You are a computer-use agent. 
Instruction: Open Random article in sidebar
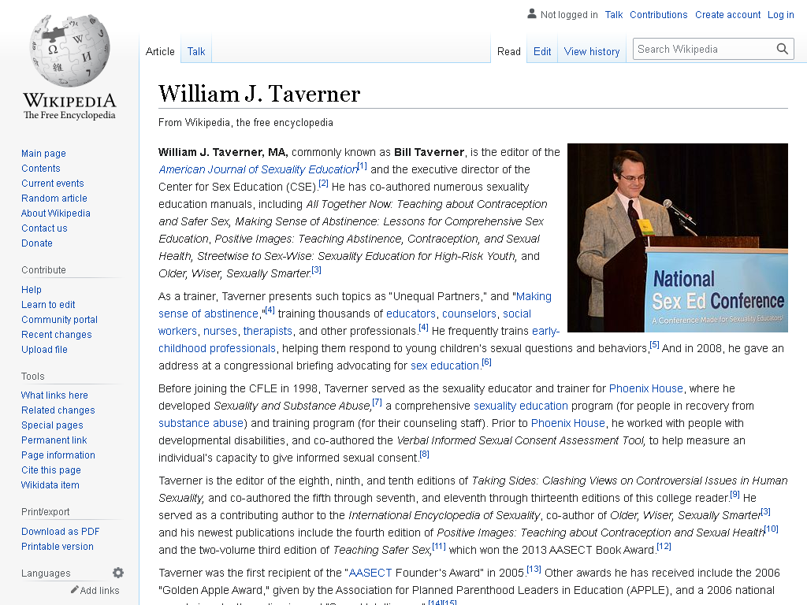pyautogui.click(x=54, y=198)
